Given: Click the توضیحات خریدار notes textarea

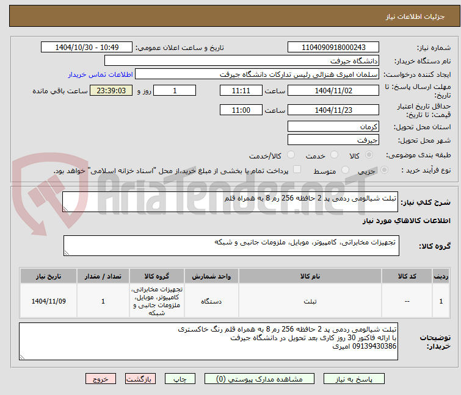Looking at the screenshot, I should 208,341.
